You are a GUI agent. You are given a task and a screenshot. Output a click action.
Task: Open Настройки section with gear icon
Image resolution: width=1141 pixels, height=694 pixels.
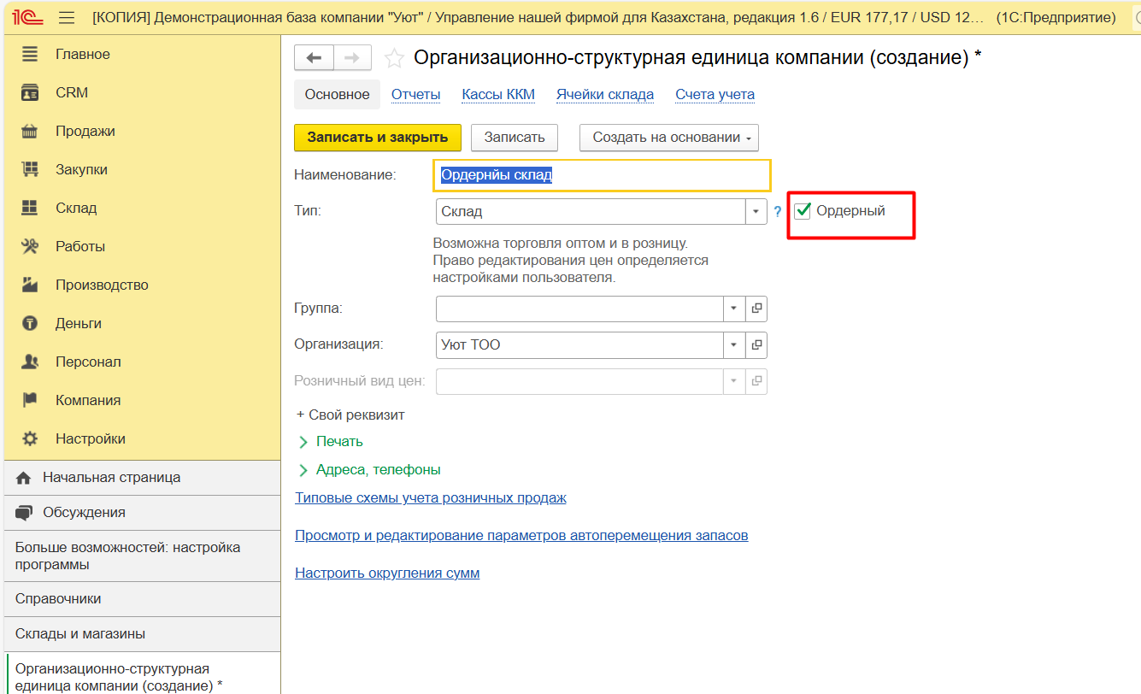(90, 438)
